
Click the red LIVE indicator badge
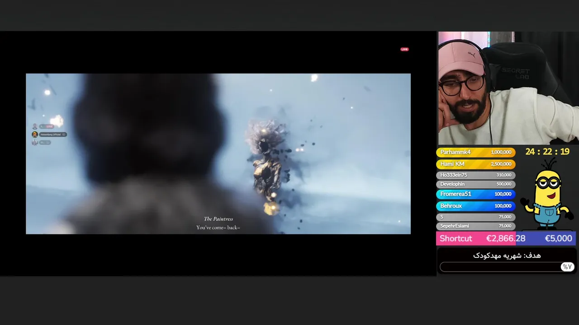(x=404, y=49)
